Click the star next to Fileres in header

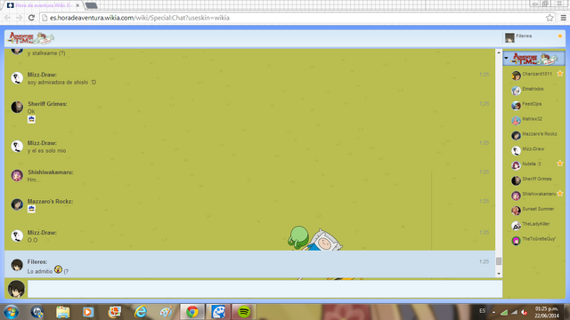(x=560, y=36)
